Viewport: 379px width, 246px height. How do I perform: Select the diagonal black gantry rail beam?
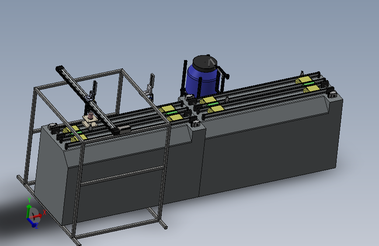pos(88,99)
